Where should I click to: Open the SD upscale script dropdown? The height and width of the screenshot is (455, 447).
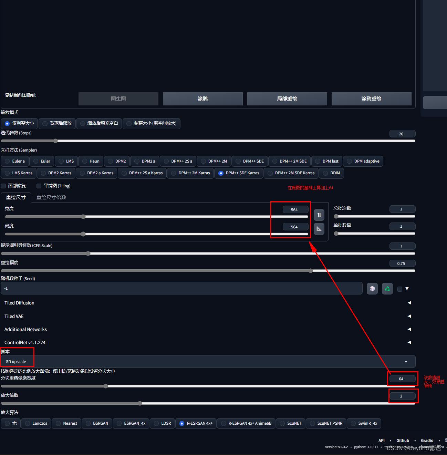click(x=208, y=362)
